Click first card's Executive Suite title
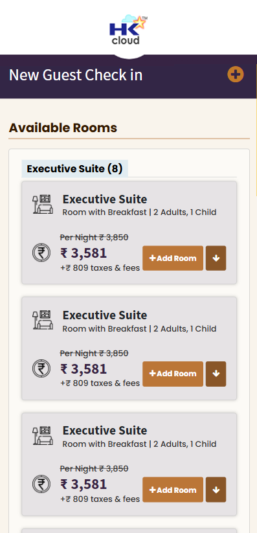This screenshot has height=533, width=257. 105,199
